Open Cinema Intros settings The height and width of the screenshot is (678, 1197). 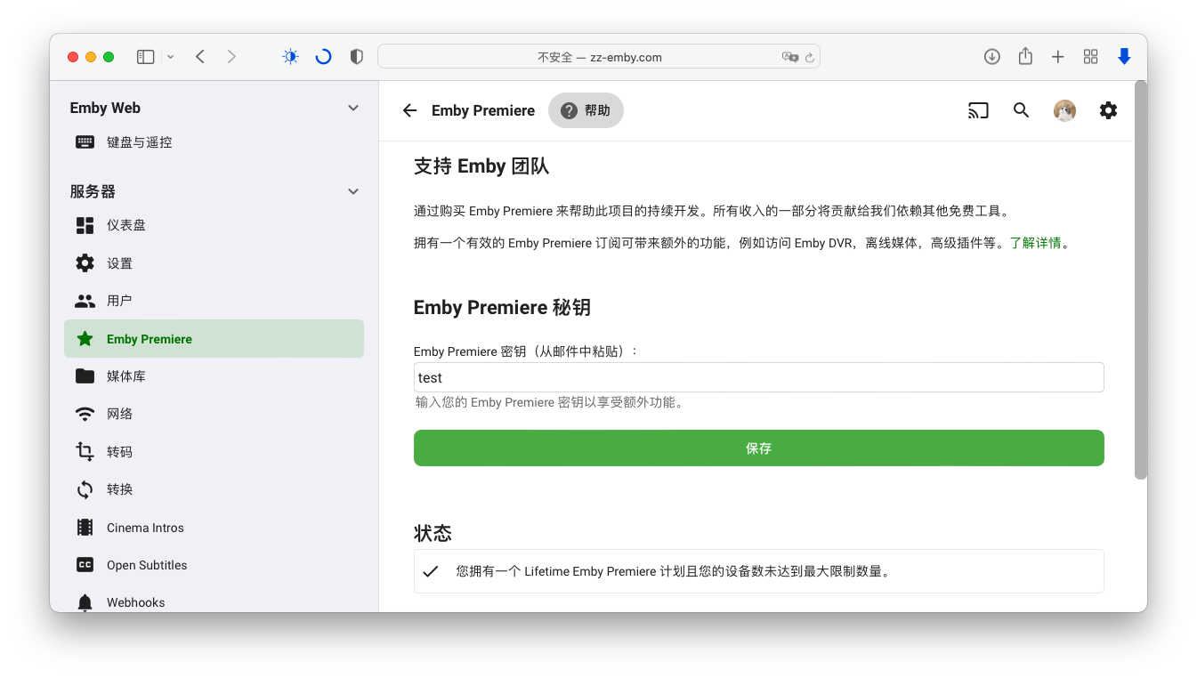click(214, 528)
